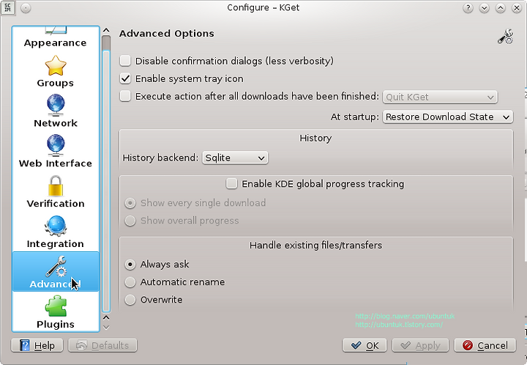527x365 pixels.
Task: Click the sidebar vertical scrollbar track
Action: pos(106,182)
